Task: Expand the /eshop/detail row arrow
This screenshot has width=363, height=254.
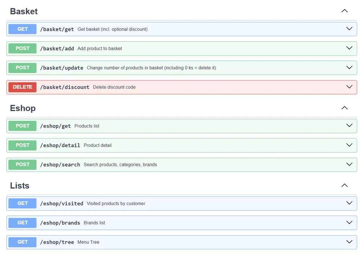Action: (349, 145)
